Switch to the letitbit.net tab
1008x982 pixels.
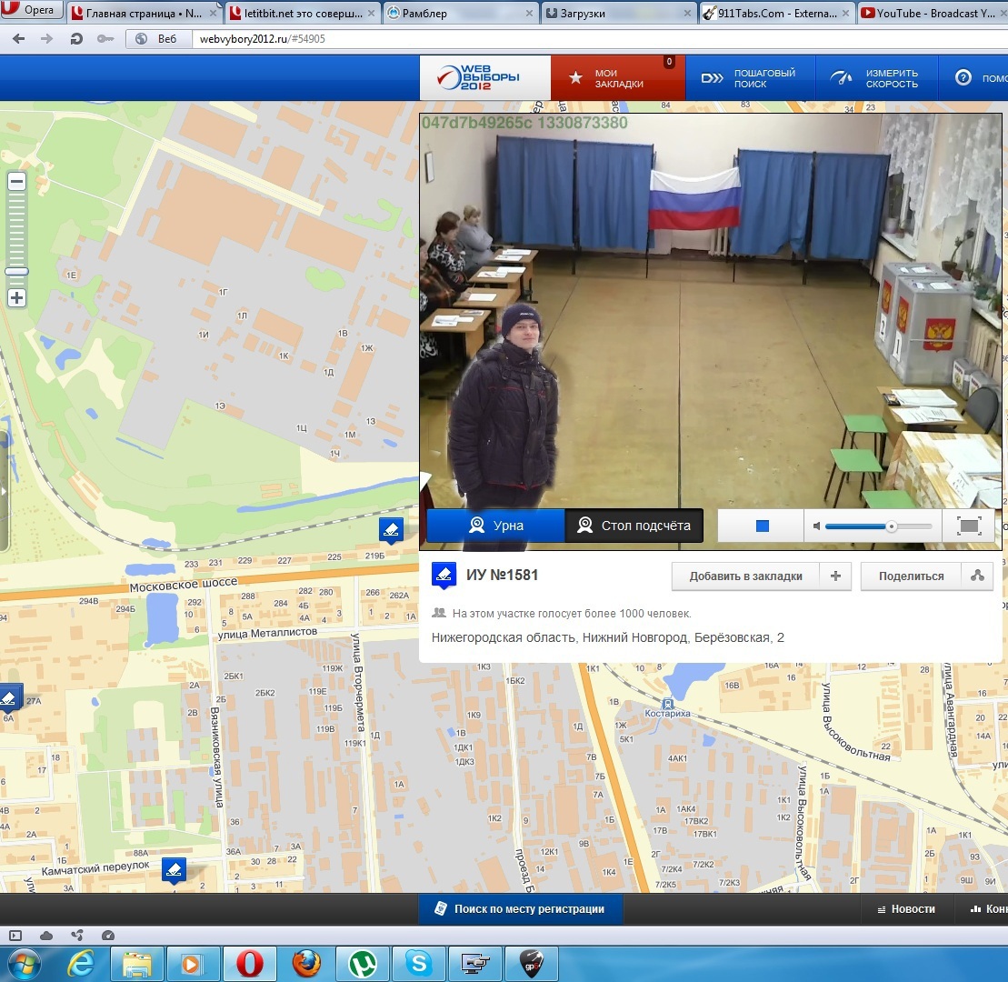[x=302, y=13]
